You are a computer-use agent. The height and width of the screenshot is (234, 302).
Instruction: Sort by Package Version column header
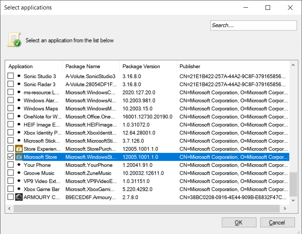coord(148,66)
